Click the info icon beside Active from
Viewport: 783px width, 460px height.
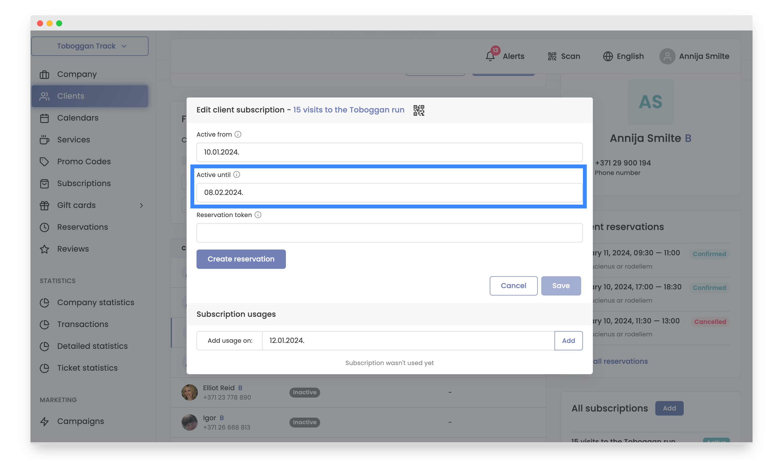pyautogui.click(x=238, y=134)
